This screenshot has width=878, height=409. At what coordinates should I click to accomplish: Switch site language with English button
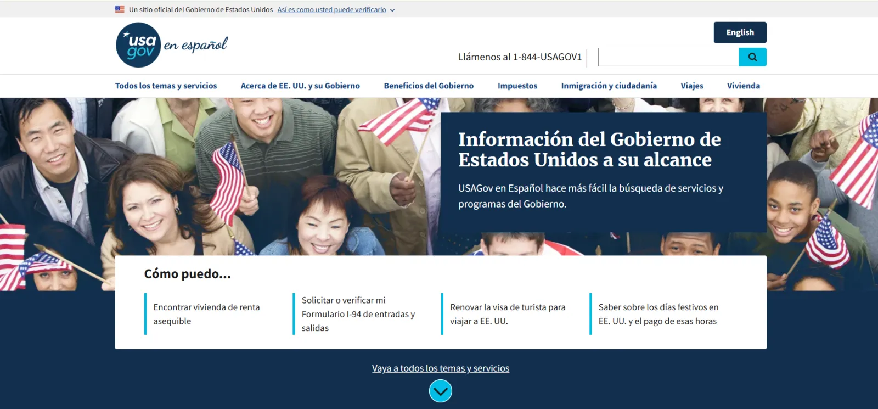pyautogui.click(x=740, y=32)
